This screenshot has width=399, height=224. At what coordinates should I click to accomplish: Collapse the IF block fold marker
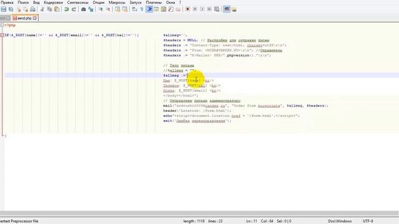[x=2, y=35]
